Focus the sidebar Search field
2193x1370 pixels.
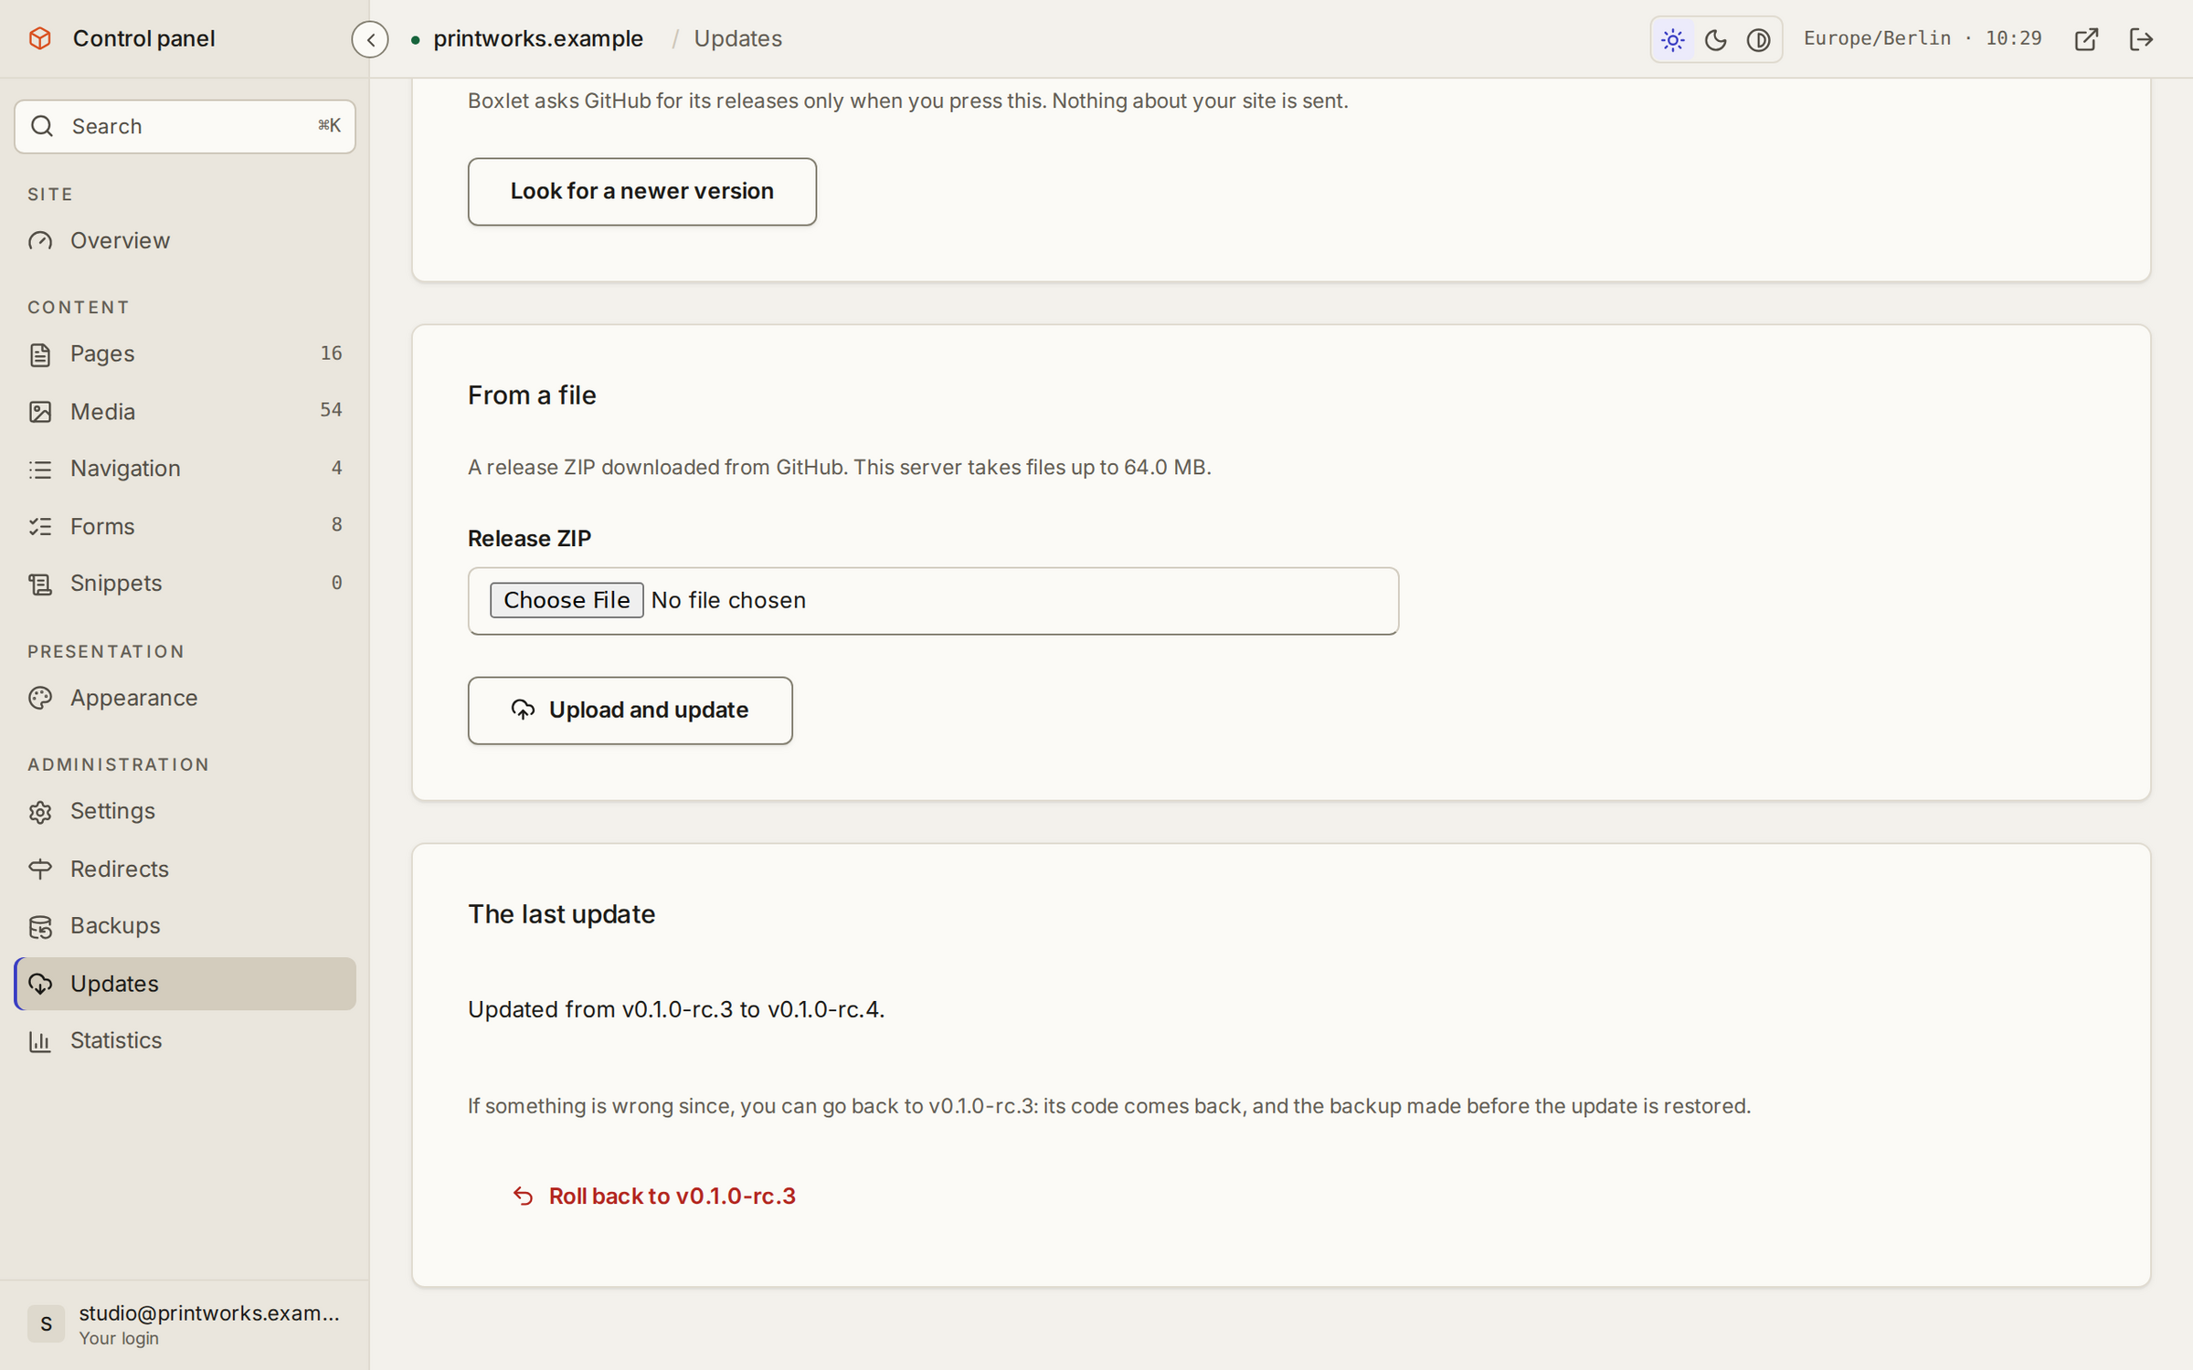pos(185,126)
